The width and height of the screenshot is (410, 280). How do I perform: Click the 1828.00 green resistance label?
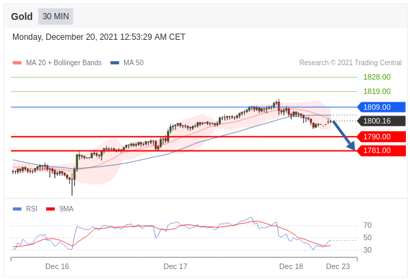point(377,77)
